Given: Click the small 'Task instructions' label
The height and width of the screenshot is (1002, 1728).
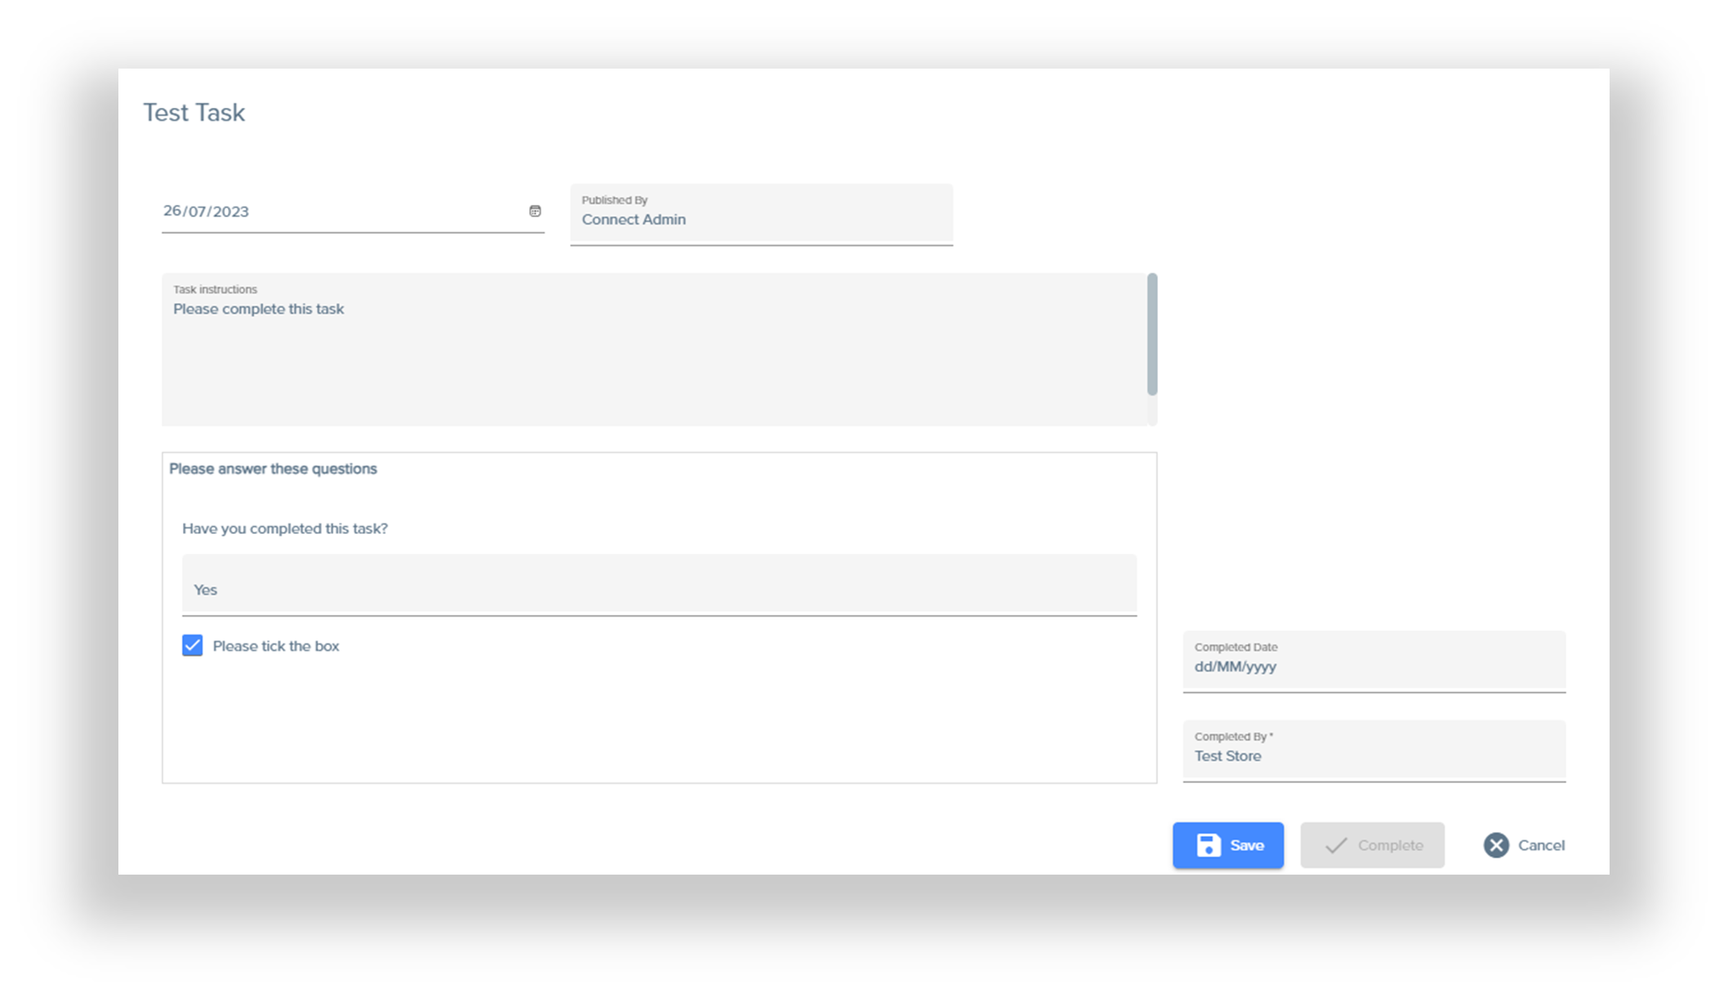Looking at the screenshot, I should (215, 290).
